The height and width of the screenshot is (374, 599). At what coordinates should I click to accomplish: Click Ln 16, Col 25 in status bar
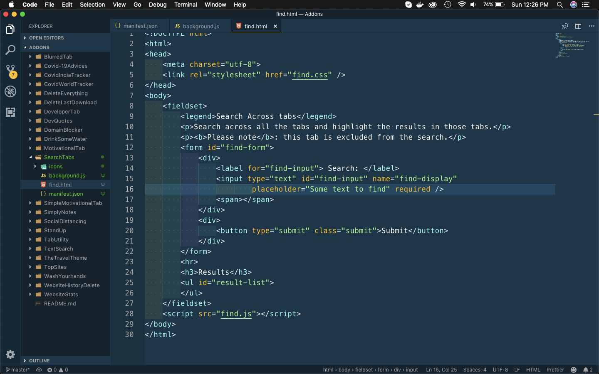(441, 370)
